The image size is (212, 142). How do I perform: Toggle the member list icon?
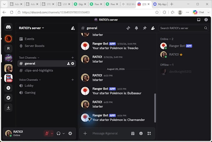153,28
